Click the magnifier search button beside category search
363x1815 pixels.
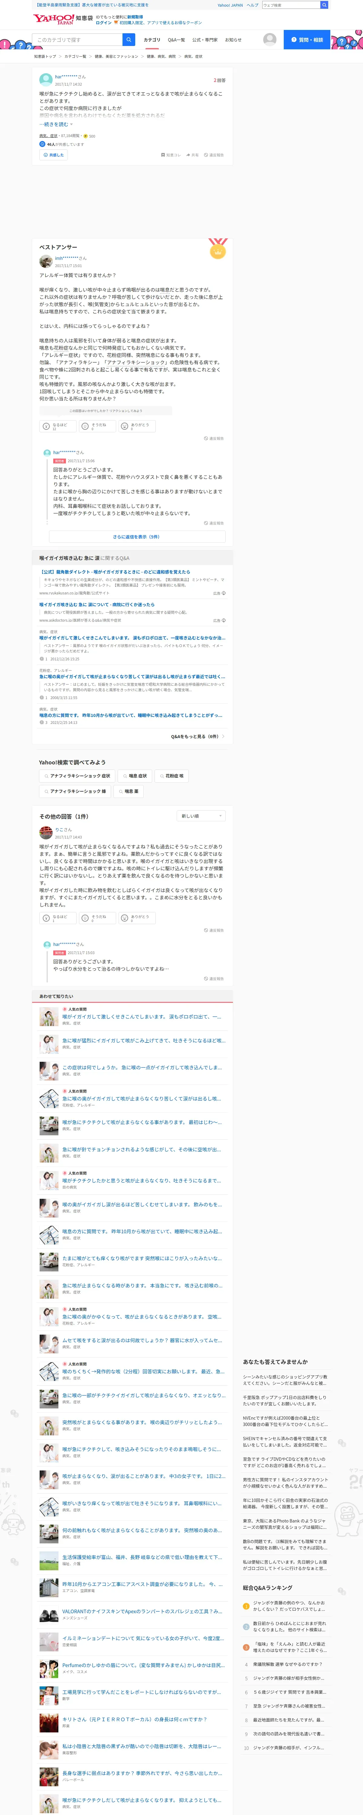tap(129, 39)
